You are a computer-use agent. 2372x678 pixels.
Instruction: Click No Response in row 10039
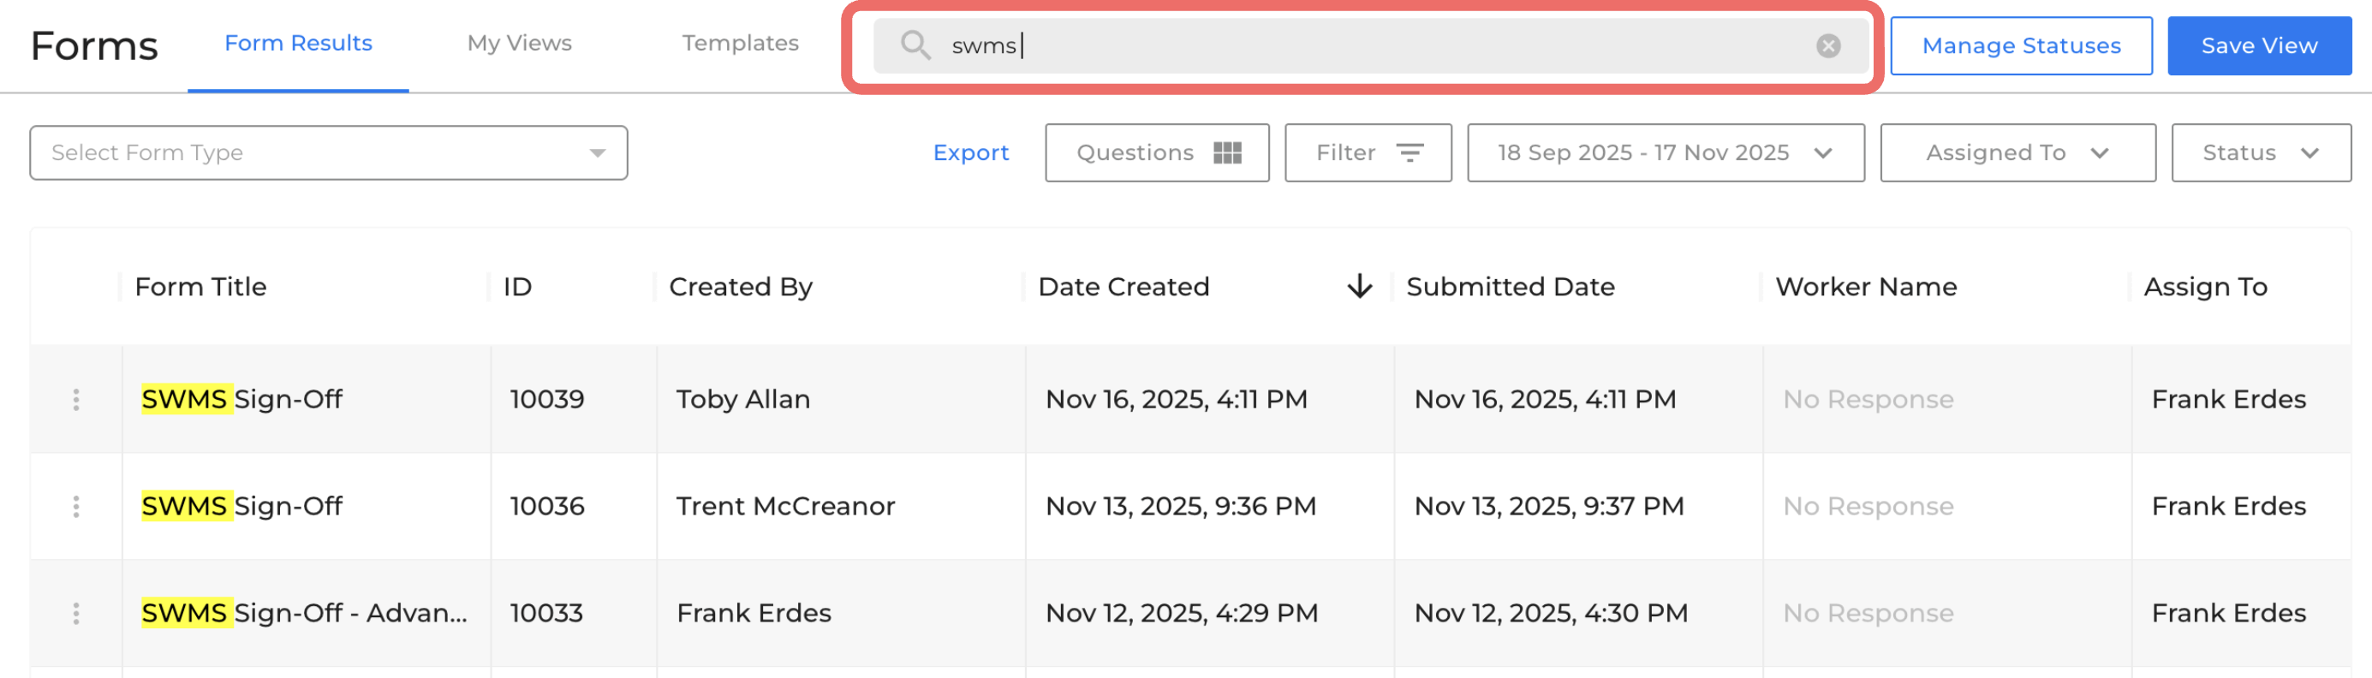(x=1868, y=399)
